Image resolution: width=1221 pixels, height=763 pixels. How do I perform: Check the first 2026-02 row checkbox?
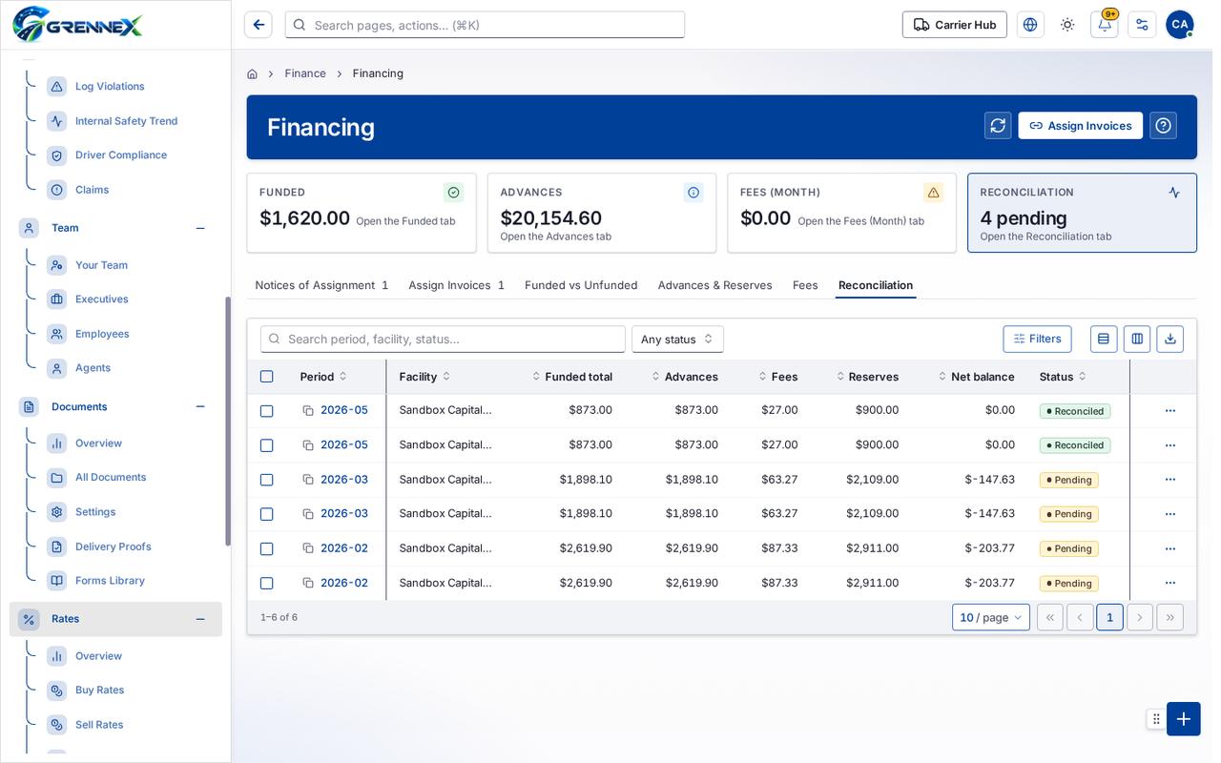pos(266,548)
